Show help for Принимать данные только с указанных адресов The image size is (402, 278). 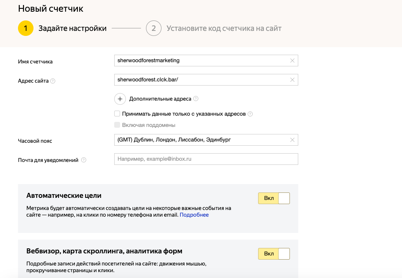tap(250, 114)
